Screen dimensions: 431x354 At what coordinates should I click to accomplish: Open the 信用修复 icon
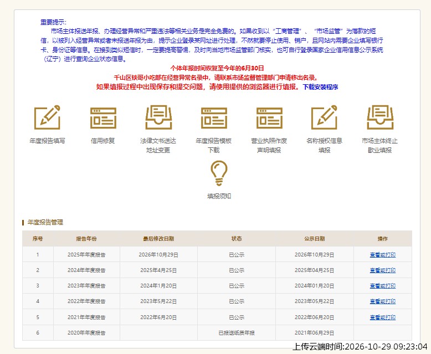[x=103, y=118]
